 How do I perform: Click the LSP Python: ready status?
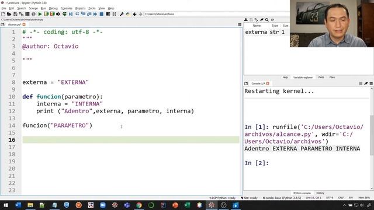(222, 198)
